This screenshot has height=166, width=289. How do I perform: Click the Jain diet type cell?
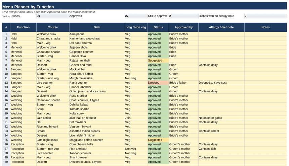[x=136, y=118]
